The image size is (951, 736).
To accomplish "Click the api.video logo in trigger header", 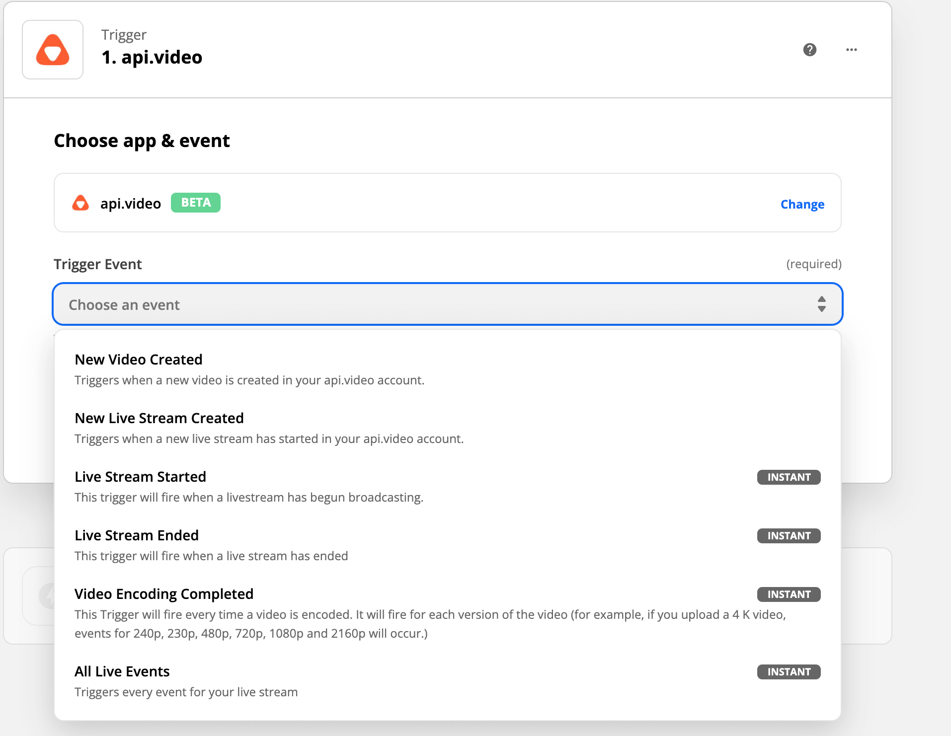I will 53,50.
